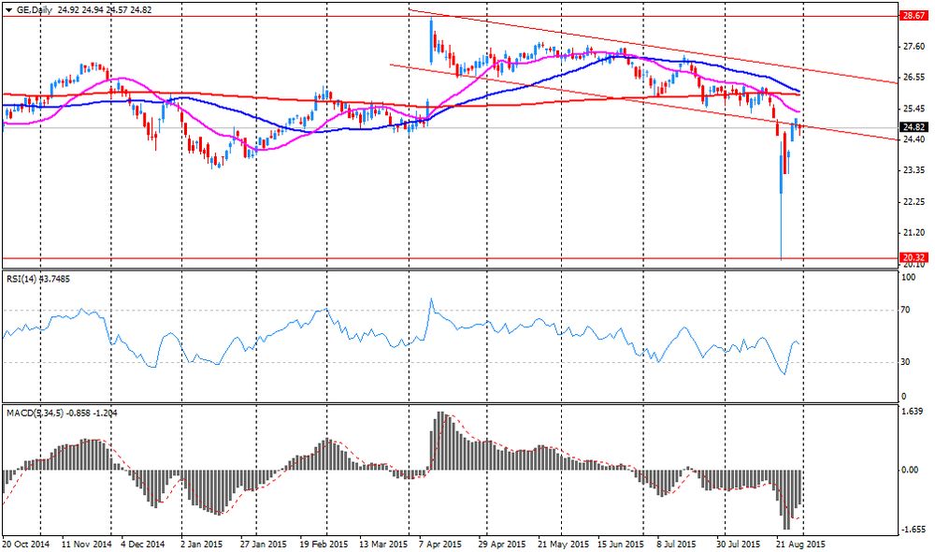Click the RSI(14) 43.7485 indicator label
The width and height of the screenshot is (935, 552).
[38, 279]
